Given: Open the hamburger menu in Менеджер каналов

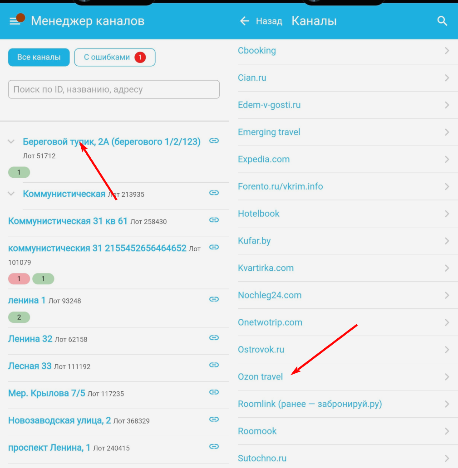Looking at the screenshot, I should (x=15, y=21).
